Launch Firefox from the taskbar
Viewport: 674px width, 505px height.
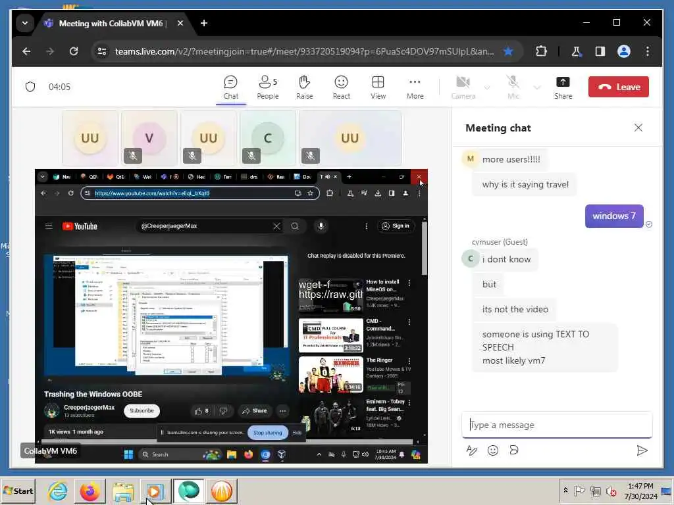(90, 491)
